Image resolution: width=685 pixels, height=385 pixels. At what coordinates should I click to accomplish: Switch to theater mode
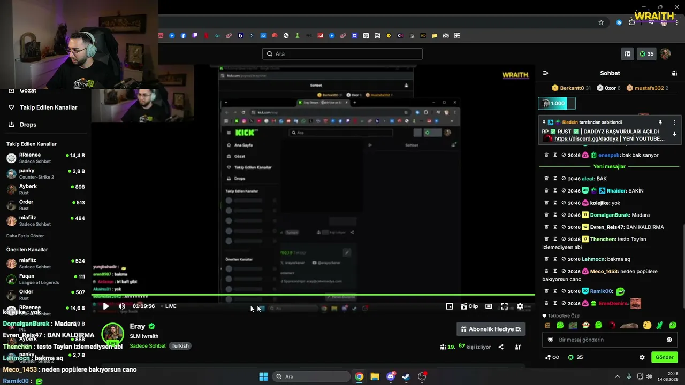click(489, 306)
